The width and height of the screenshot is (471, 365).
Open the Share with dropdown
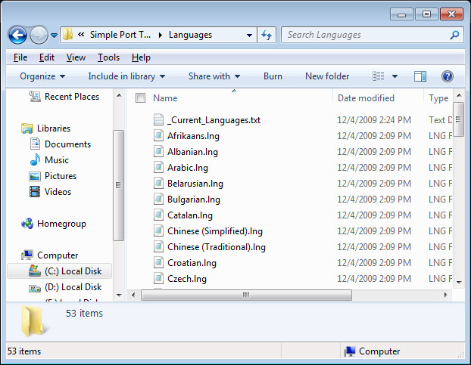pos(214,76)
